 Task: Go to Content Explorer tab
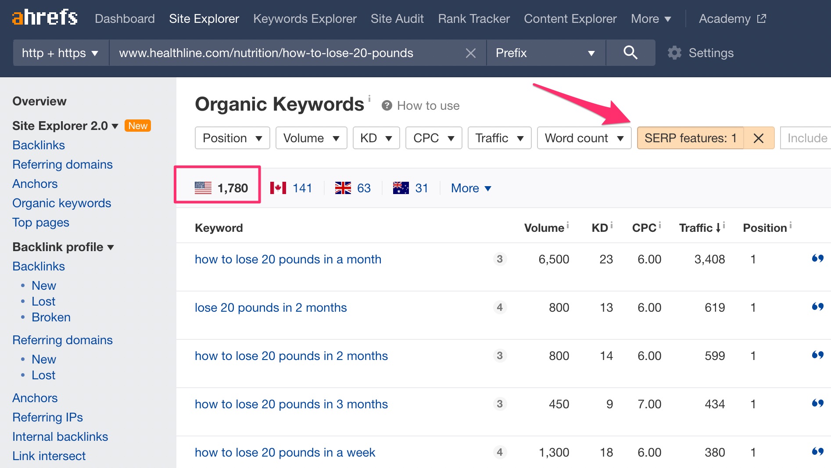click(x=570, y=18)
